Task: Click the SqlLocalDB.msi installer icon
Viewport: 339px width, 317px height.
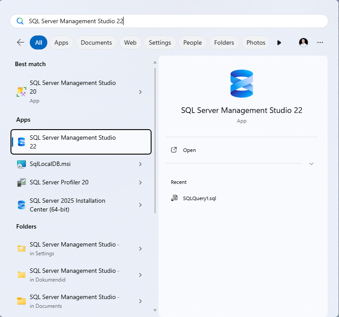Action: tap(21, 164)
